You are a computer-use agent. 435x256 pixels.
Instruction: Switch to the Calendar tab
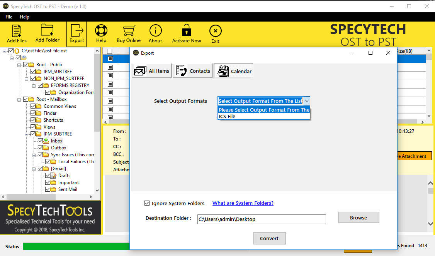233,71
